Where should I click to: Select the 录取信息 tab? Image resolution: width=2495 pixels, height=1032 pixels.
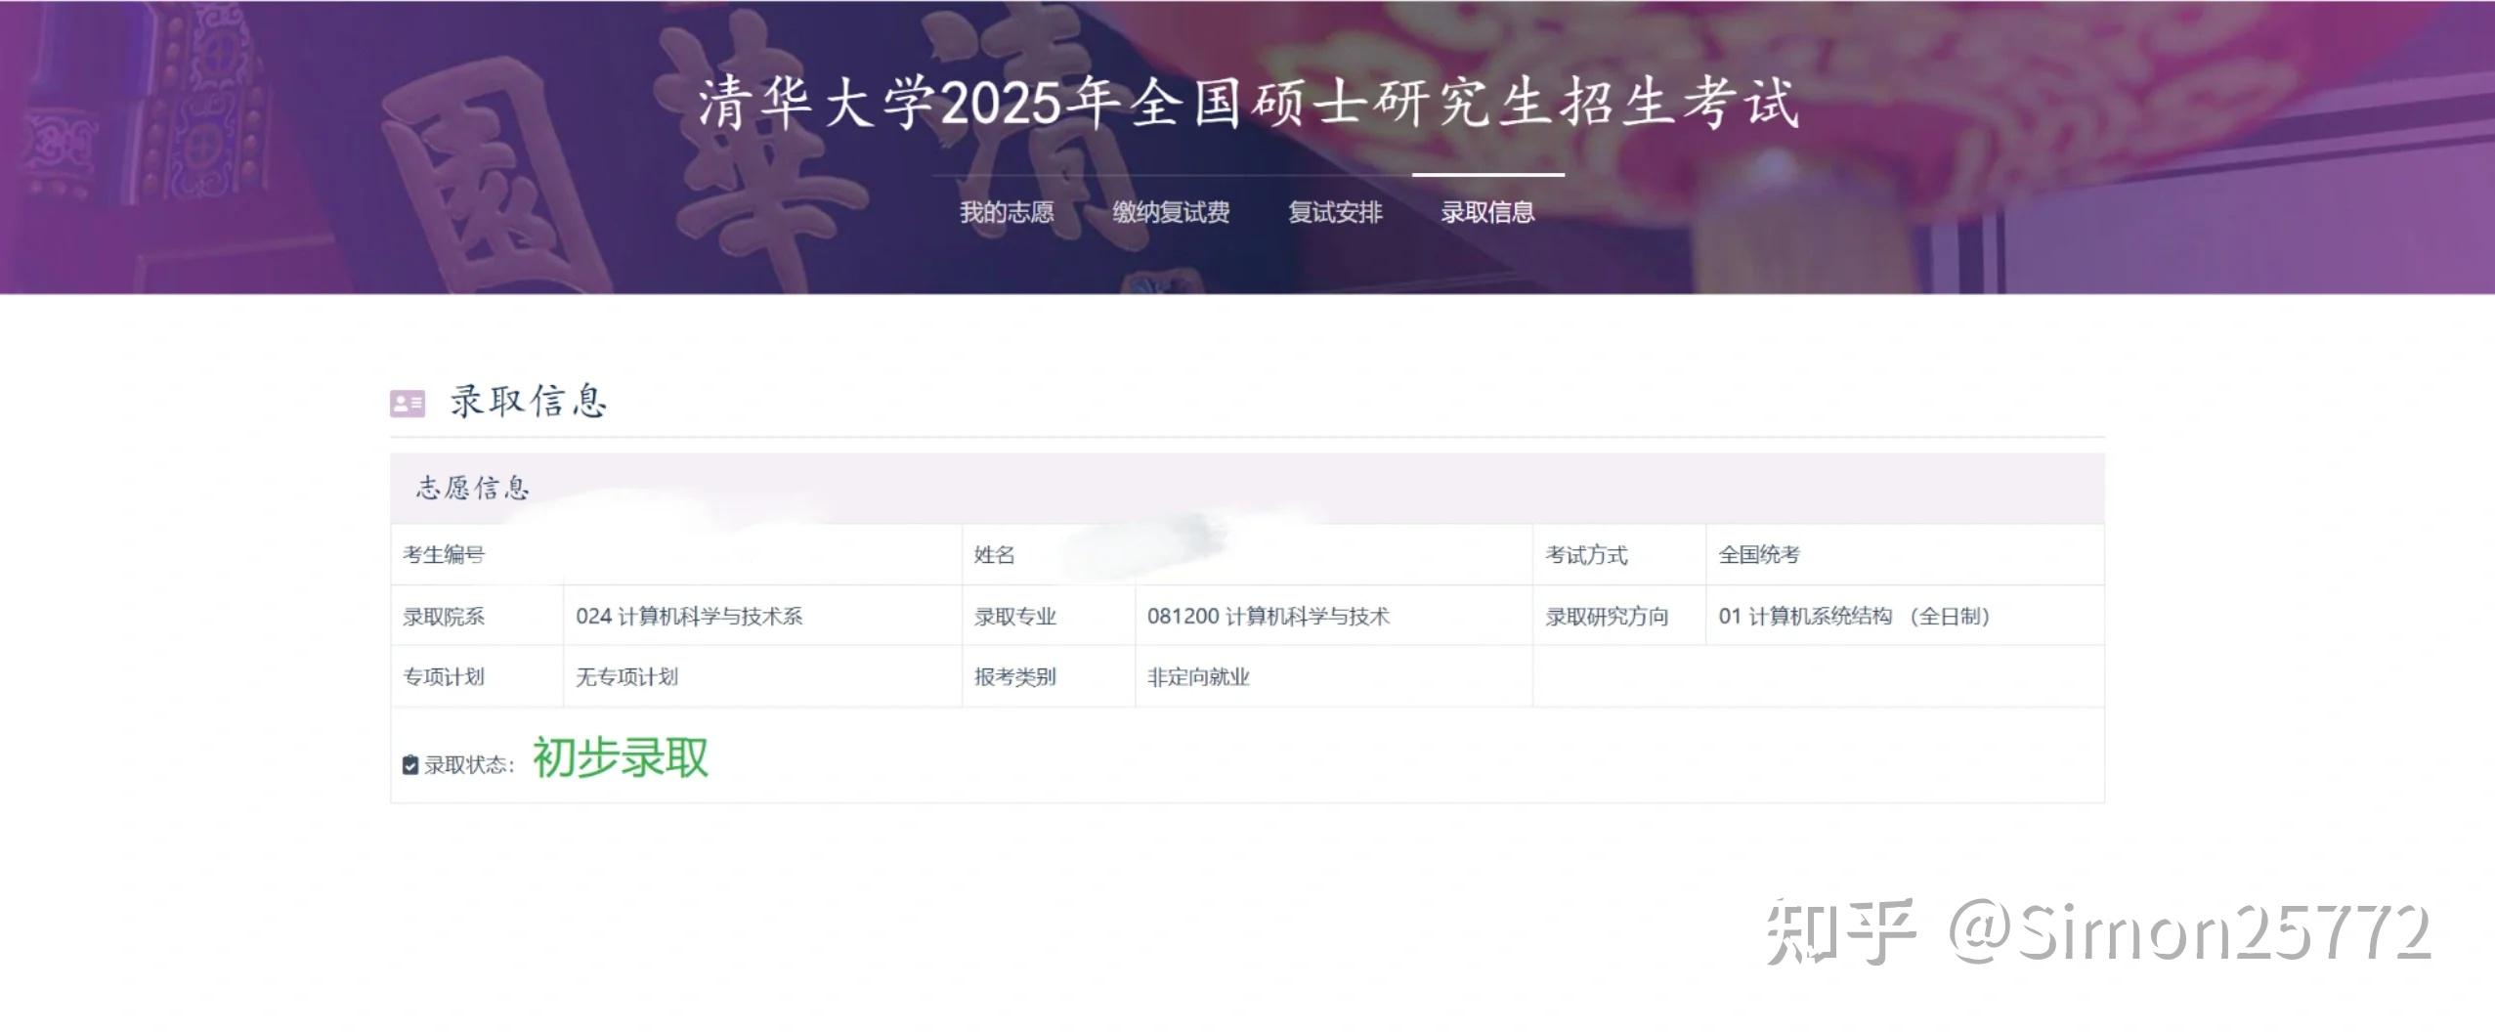pyautogui.click(x=1487, y=212)
